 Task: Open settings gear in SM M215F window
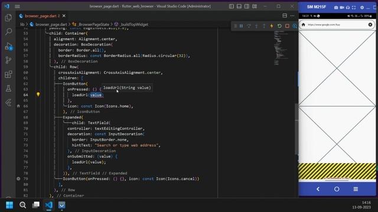362,8
